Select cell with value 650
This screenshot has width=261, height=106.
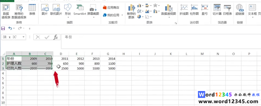coord(61,64)
